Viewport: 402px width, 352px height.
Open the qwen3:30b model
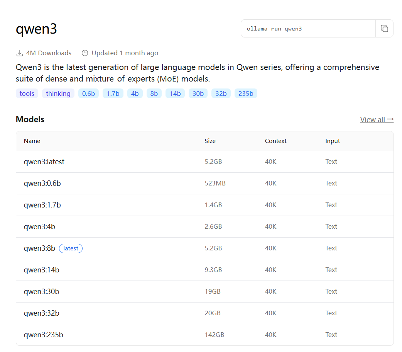(x=42, y=292)
